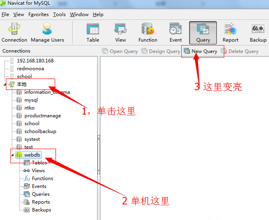Open the Favorites menu
Image resolution: width=269 pixels, height=220 pixels.
(38, 14)
